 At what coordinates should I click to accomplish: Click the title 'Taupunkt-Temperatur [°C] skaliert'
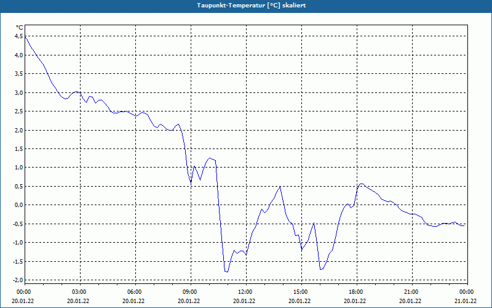tap(252, 6)
